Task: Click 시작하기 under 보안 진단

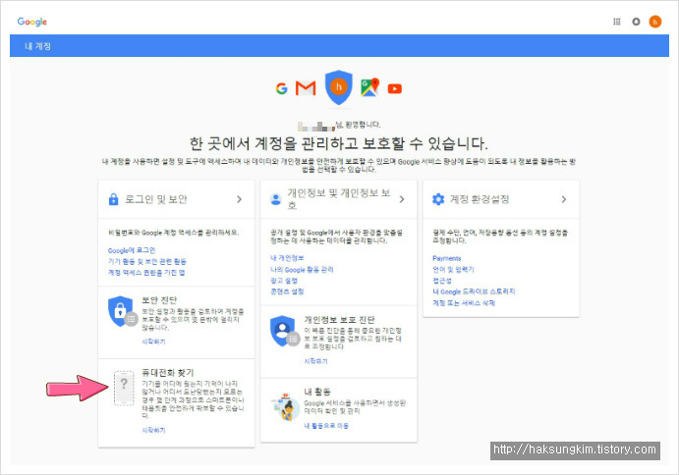Action: tap(153, 342)
